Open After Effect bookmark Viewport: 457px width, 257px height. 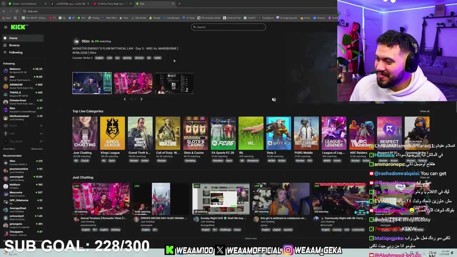[110, 18]
